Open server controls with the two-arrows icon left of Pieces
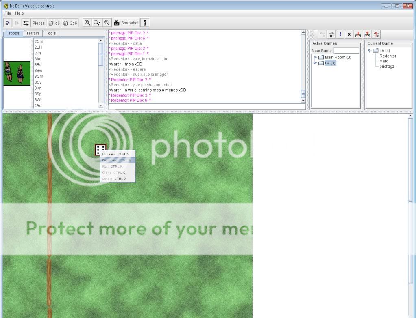The height and width of the screenshot is (318, 416). coord(26,23)
